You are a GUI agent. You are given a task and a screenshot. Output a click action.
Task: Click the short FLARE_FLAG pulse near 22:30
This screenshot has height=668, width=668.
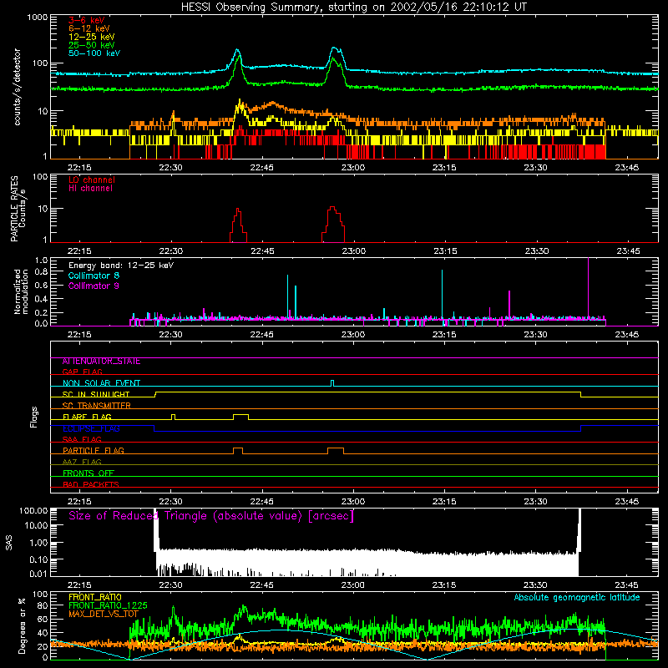coord(173,417)
